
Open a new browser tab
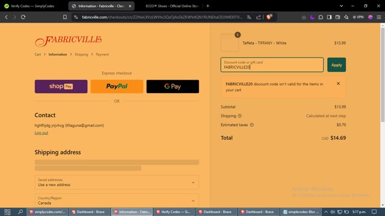[208, 6]
